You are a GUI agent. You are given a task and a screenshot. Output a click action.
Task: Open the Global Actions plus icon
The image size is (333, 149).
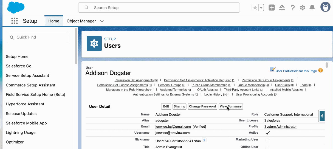coord(272,8)
